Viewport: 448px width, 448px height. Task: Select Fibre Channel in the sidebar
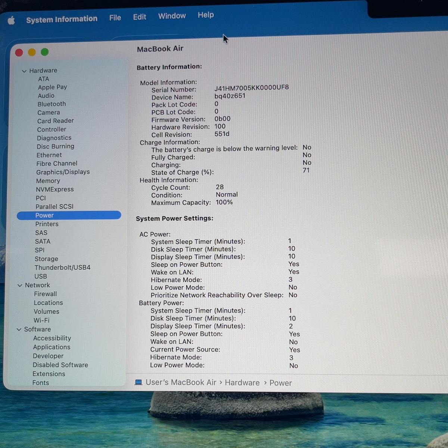click(x=57, y=164)
